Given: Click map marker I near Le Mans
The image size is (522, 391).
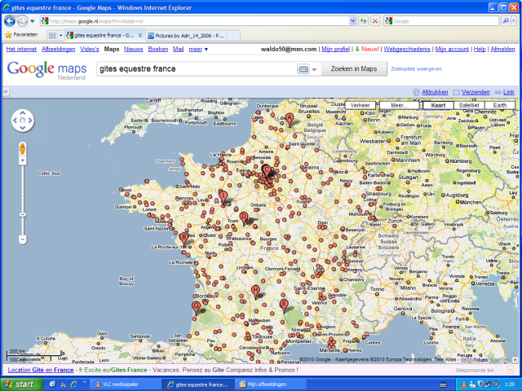Looking at the screenshot, I should pos(223,196).
